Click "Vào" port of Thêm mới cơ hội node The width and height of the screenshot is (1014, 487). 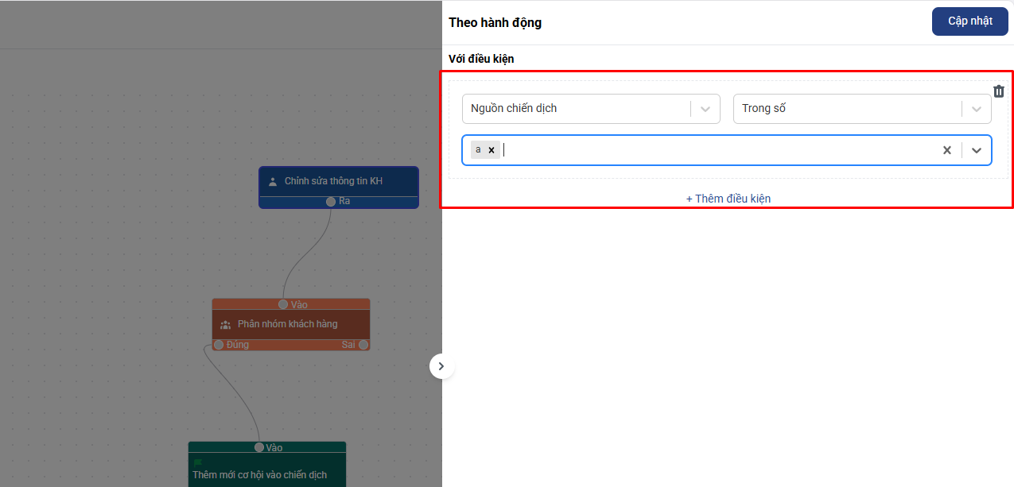(x=259, y=447)
